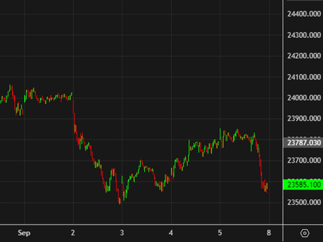The image size is (323, 242).
Task: Click the latest candle at chart's right edge
Action: (x=267, y=186)
